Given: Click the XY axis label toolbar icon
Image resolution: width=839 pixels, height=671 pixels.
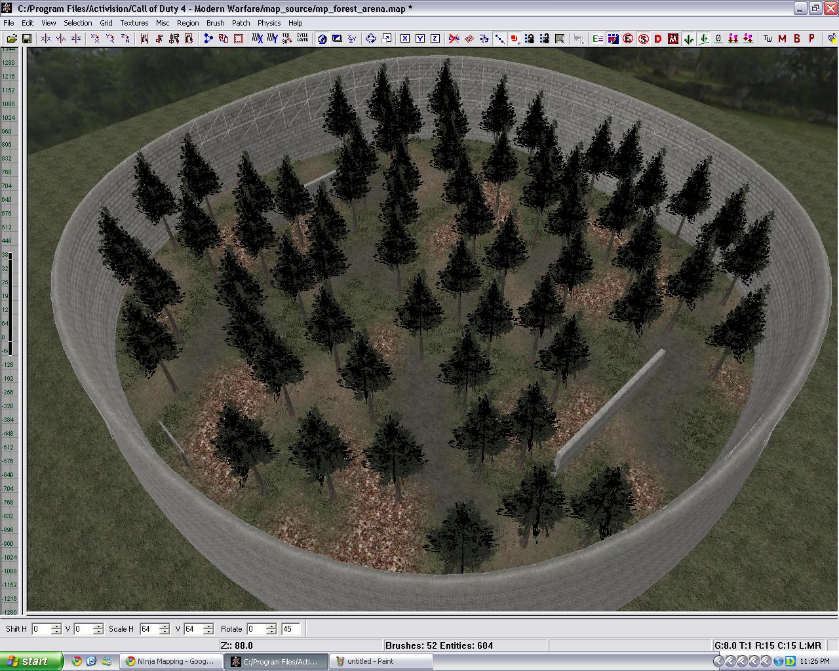Looking at the screenshot, I should pyautogui.click(x=352, y=39).
